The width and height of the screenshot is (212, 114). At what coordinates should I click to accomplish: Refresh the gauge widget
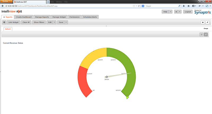pyautogui.click(x=201, y=34)
